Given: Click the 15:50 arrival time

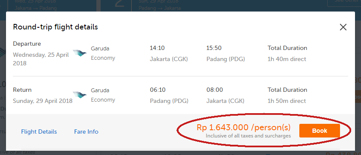Looking at the screenshot, I should point(214,48).
